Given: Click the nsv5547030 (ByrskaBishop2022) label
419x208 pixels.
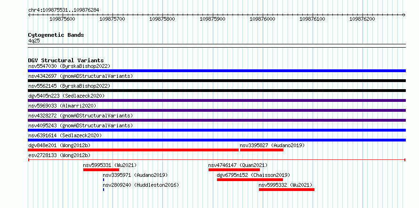Looking at the screenshot, I should (x=69, y=66).
